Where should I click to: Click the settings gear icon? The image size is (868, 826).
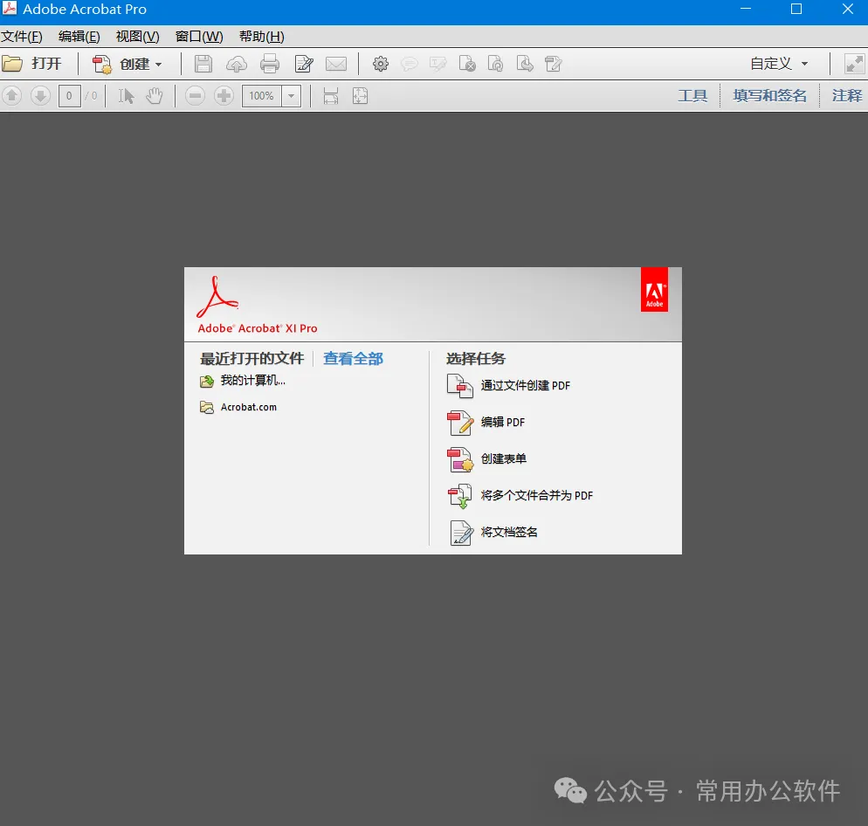coord(381,65)
